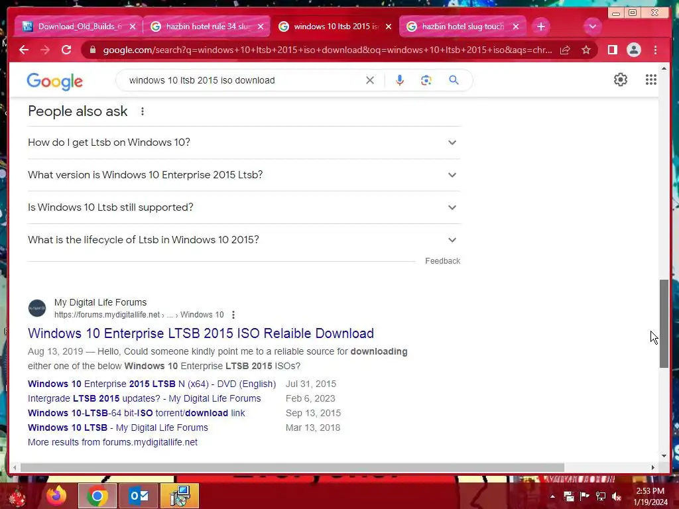The height and width of the screenshot is (509, 679).
Task: Show hidden system tray icons
Action: click(552, 496)
